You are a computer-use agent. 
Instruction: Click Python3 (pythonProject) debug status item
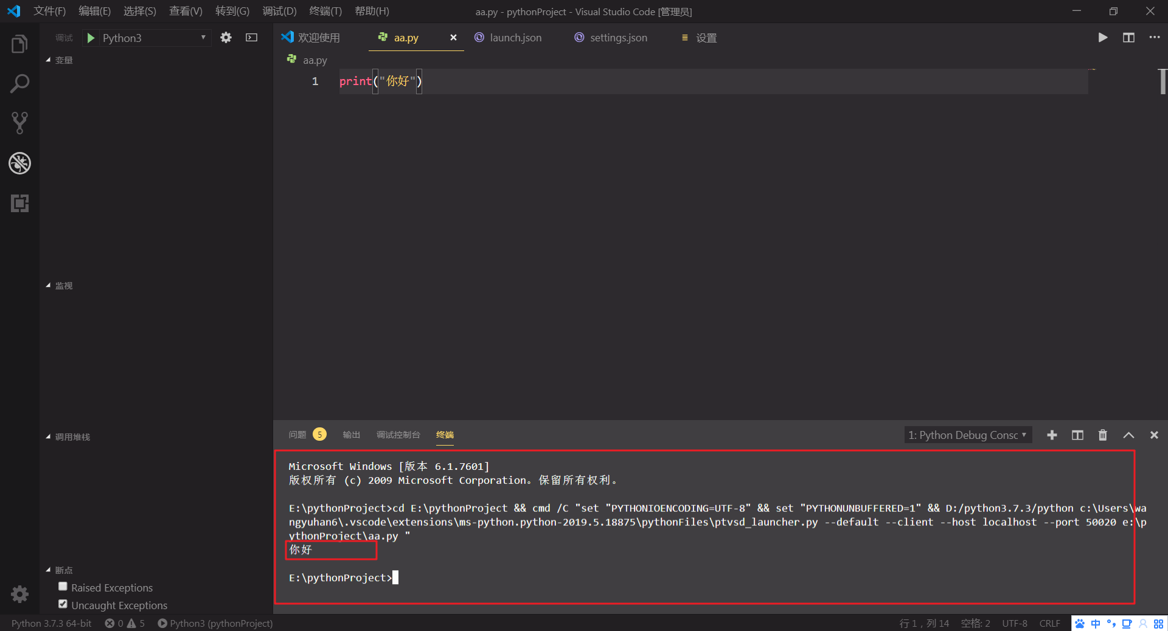coord(215,623)
